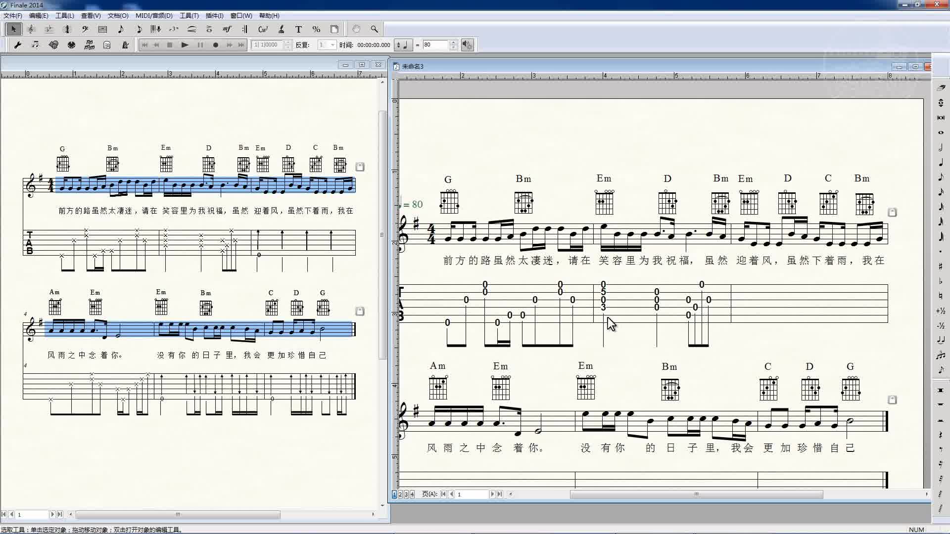Select the Selection arrow tool
Image resolution: width=950 pixels, height=534 pixels.
(x=13, y=29)
